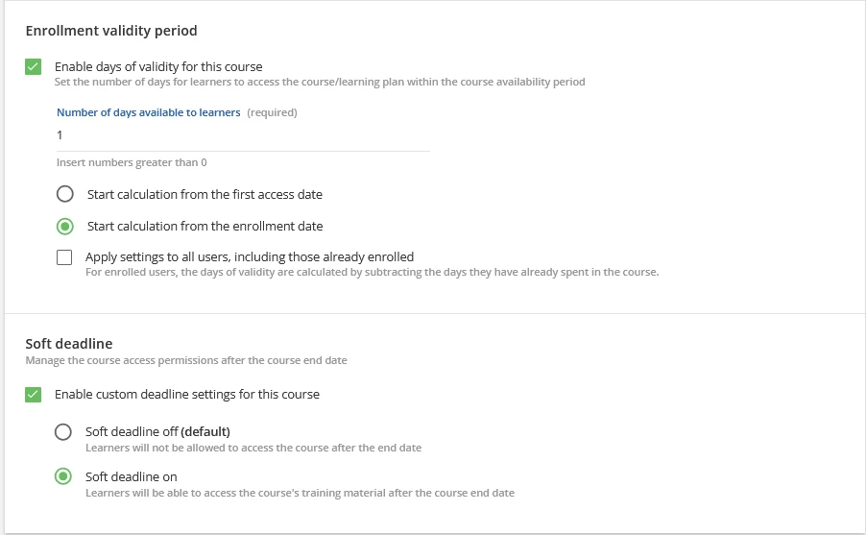Image resolution: width=866 pixels, height=535 pixels.
Task: Select the enrollment date radio button
Action: tap(64, 227)
